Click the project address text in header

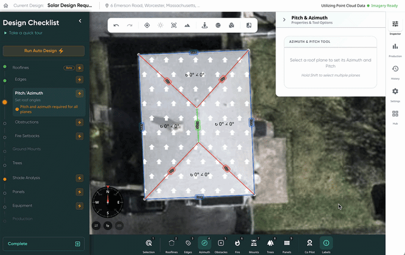(x=155, y=5)
